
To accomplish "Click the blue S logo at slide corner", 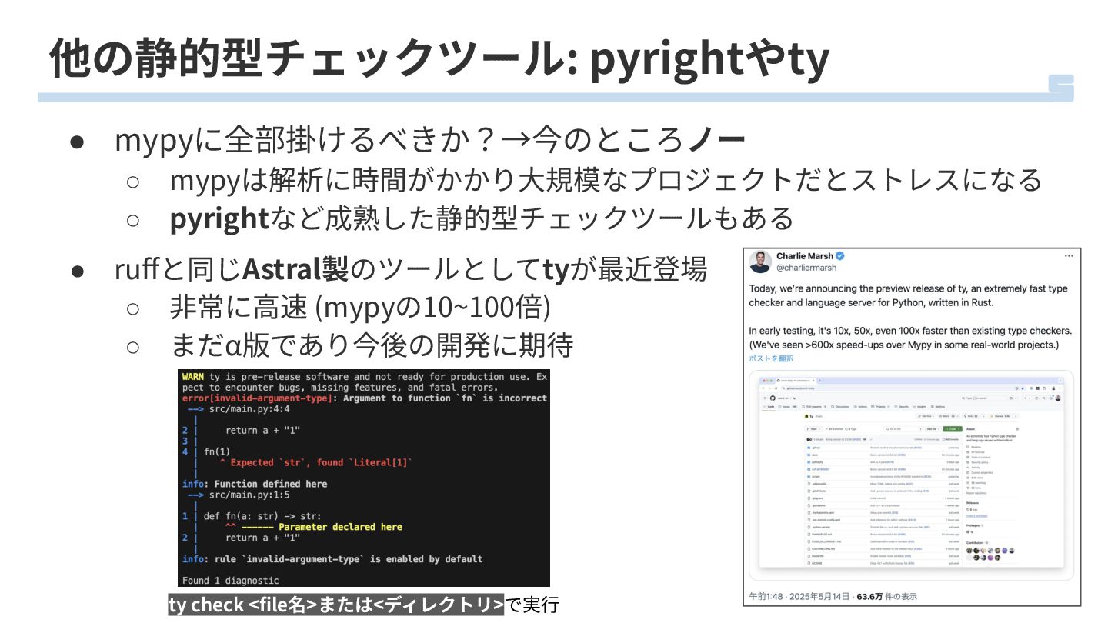I will coord(1061,88).
